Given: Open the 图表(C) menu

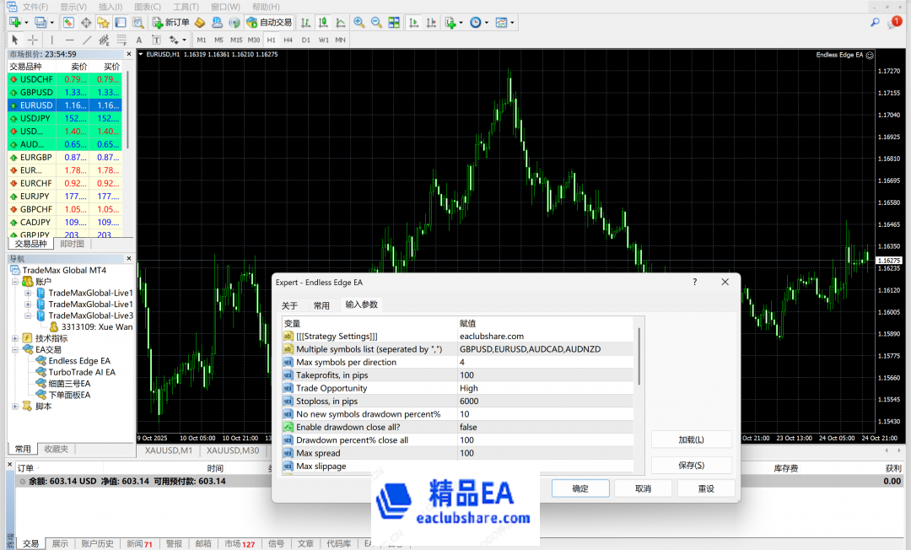Looking at the screenshot, I should point(147,7).
